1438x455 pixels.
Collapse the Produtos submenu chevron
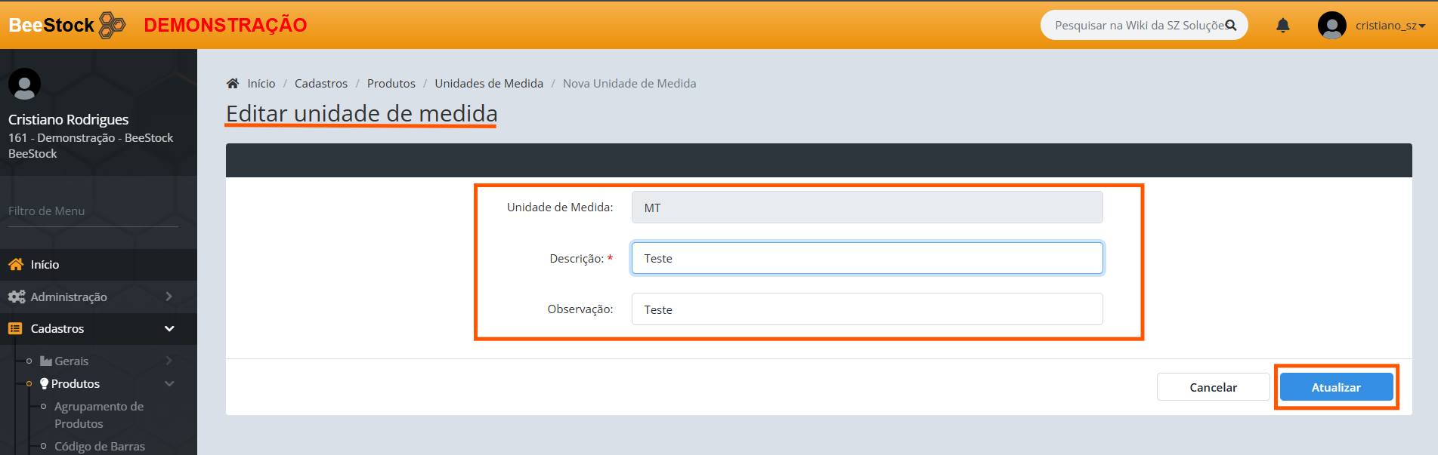pos(169,383)
